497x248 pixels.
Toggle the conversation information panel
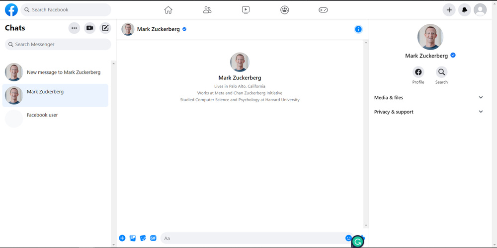pos(358,29)
